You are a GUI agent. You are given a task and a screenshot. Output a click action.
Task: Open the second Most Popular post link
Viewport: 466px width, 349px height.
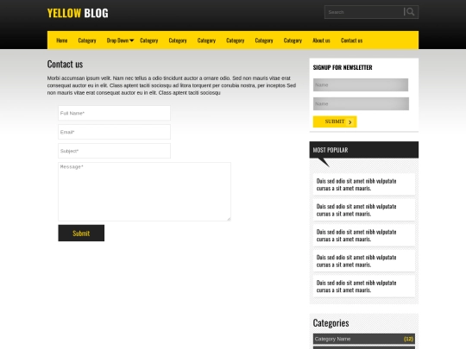tap(356, 210)
